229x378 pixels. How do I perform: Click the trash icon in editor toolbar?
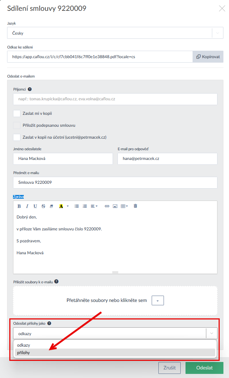click(x=135, y=206)
